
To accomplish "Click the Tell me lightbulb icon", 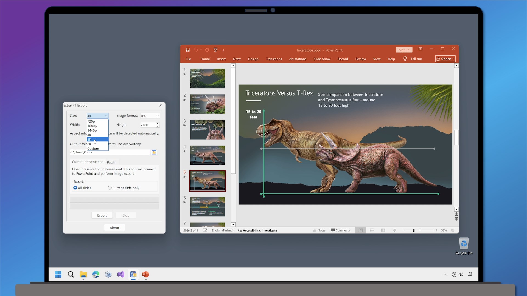I will click(405, 59).
